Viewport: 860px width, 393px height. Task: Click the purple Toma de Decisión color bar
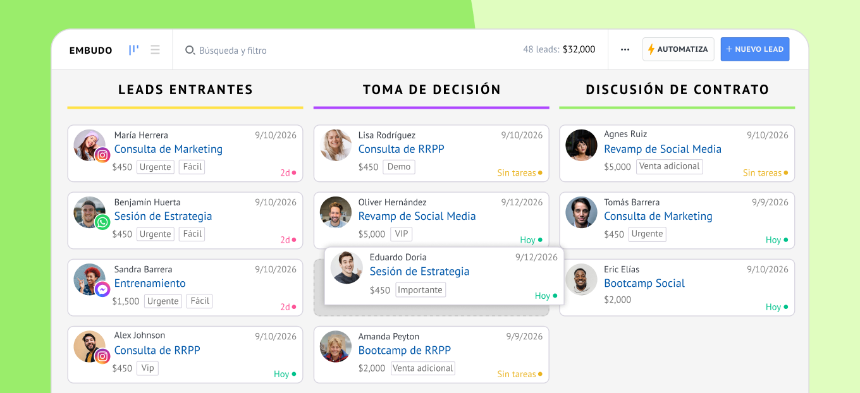(x=431, y=107)
